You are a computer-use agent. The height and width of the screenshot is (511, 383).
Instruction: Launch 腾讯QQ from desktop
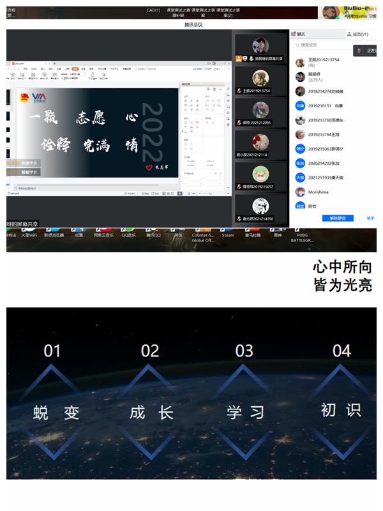153,231
